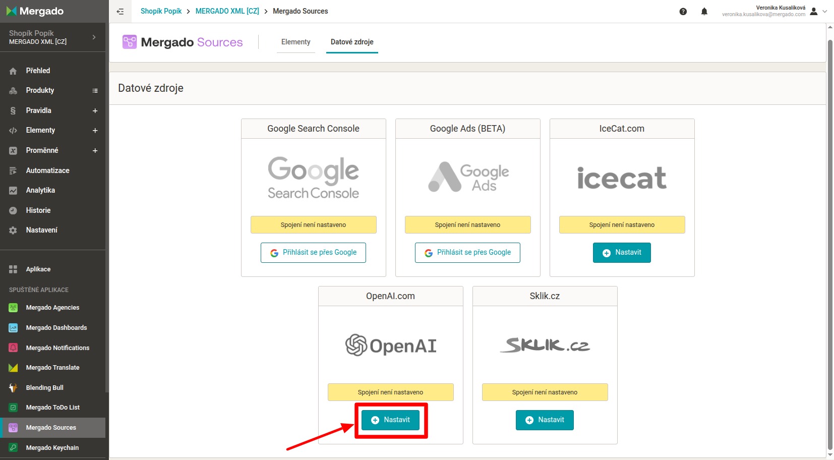The height and width of the screenshot is (460, 834).
Task: Open Historie menu item label
Action: coord(38,210)
